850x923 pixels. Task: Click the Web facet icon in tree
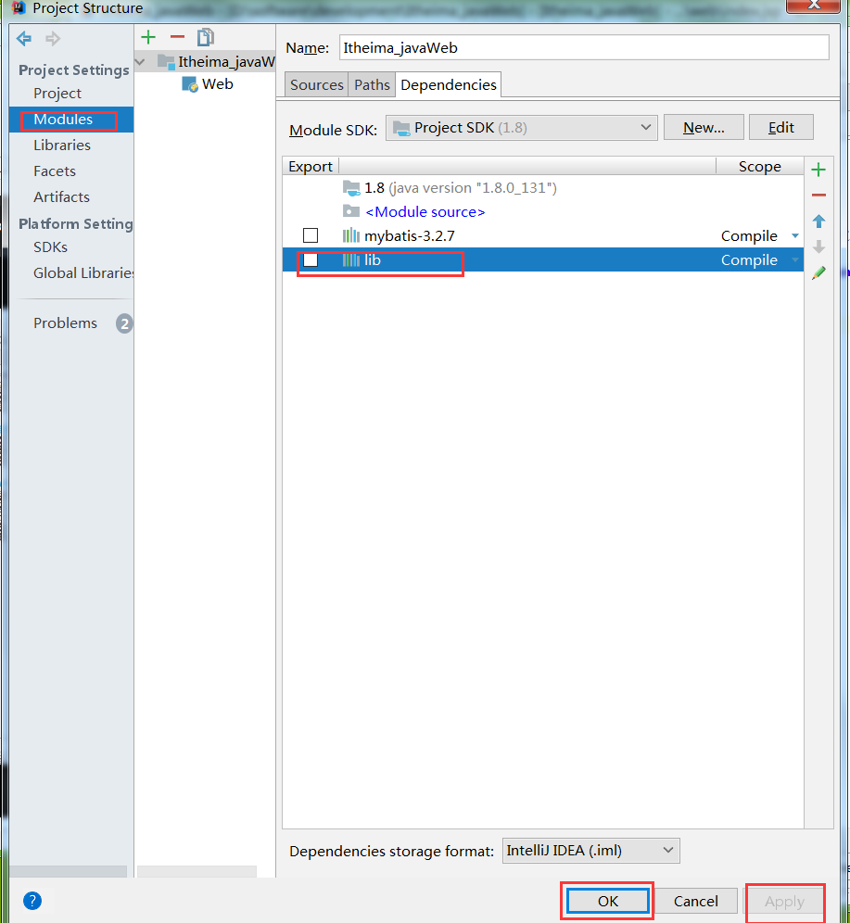point(190,84)
